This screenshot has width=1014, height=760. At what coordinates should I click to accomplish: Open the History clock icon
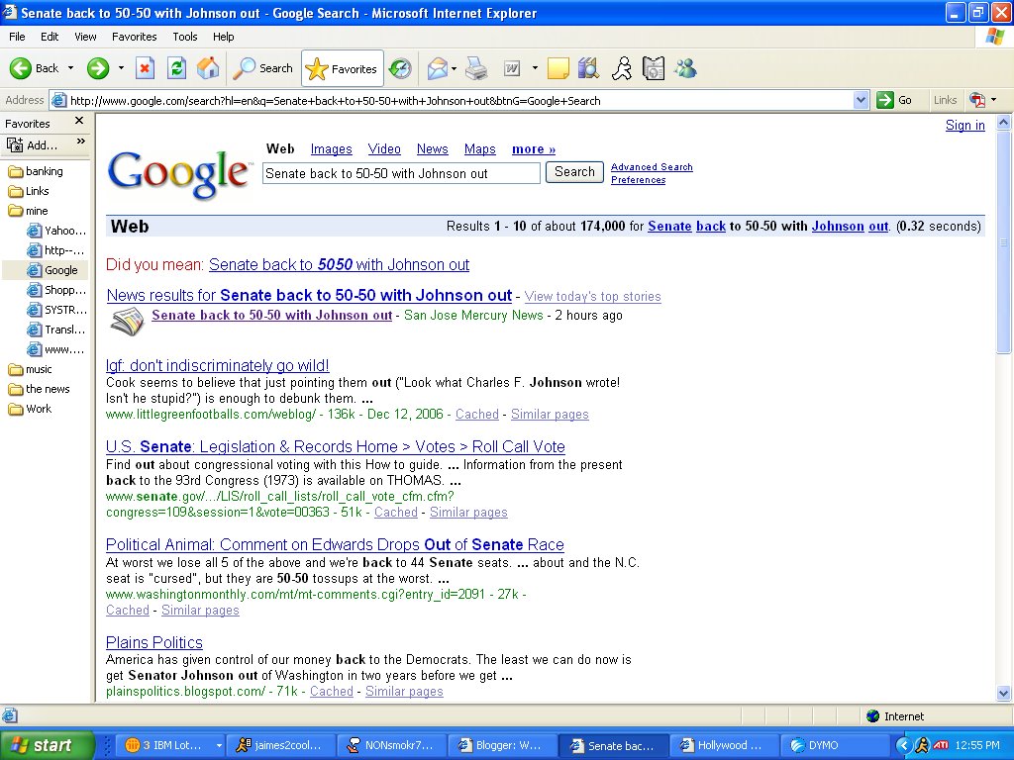pos(400,68)
